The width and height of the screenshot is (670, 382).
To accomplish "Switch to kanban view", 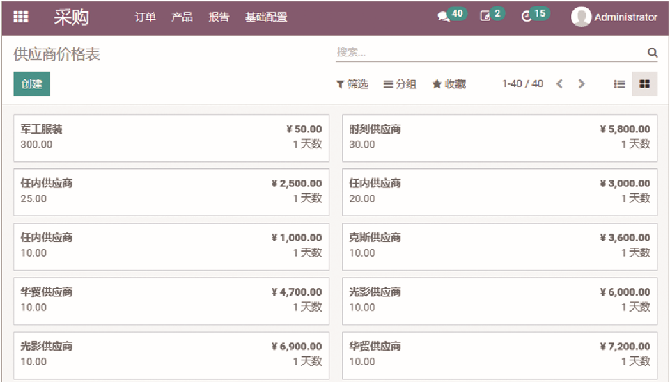I will [x=644, y=84].
